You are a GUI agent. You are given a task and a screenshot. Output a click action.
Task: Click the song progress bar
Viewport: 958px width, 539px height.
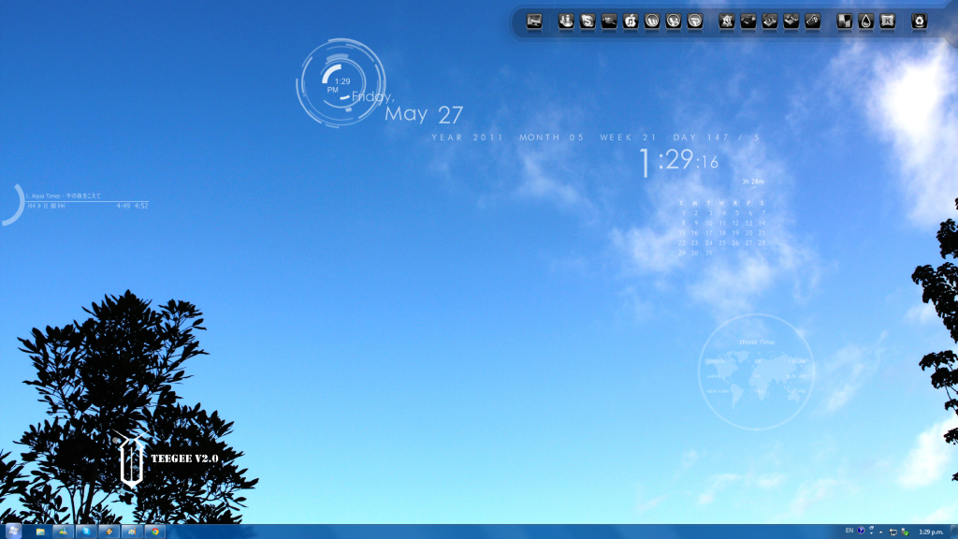(x=86, y=201)
